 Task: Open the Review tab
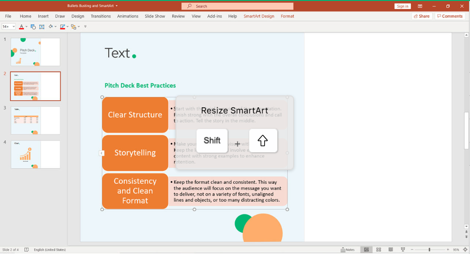(178, 16)
